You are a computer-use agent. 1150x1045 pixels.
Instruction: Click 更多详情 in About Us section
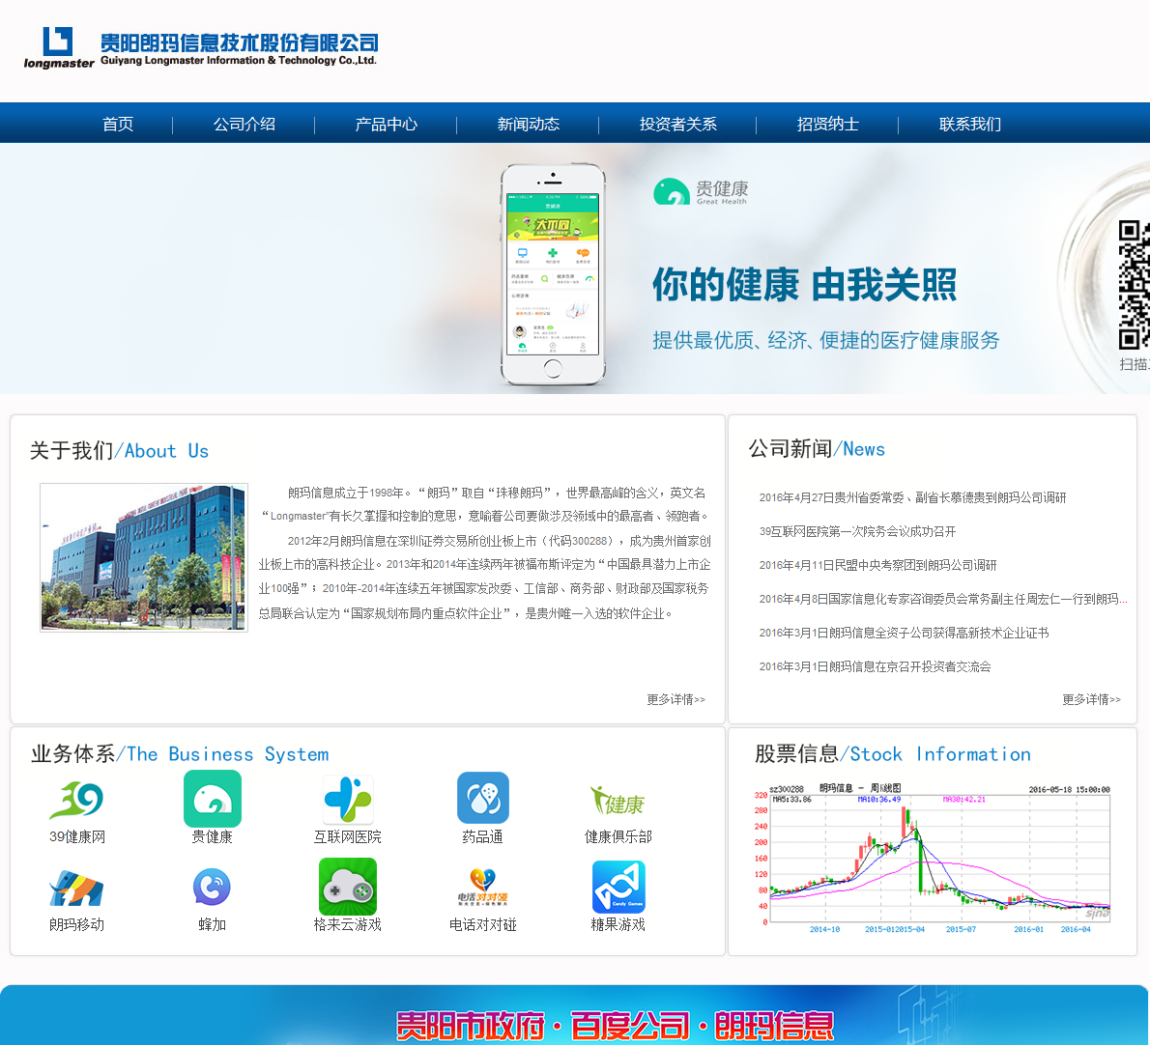(x=676, y=699)
